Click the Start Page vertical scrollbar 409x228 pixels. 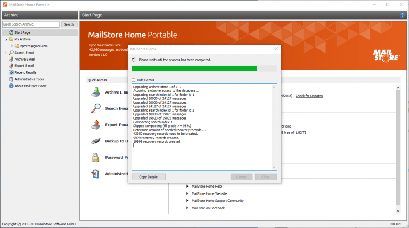[398, 149]
